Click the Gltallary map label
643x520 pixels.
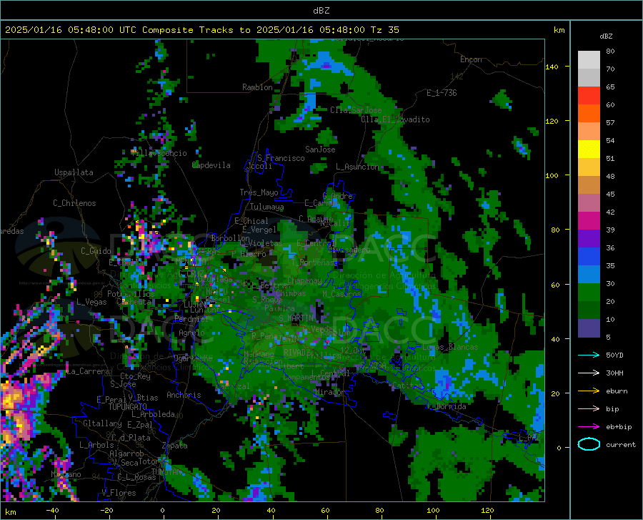tap(102, 423)
